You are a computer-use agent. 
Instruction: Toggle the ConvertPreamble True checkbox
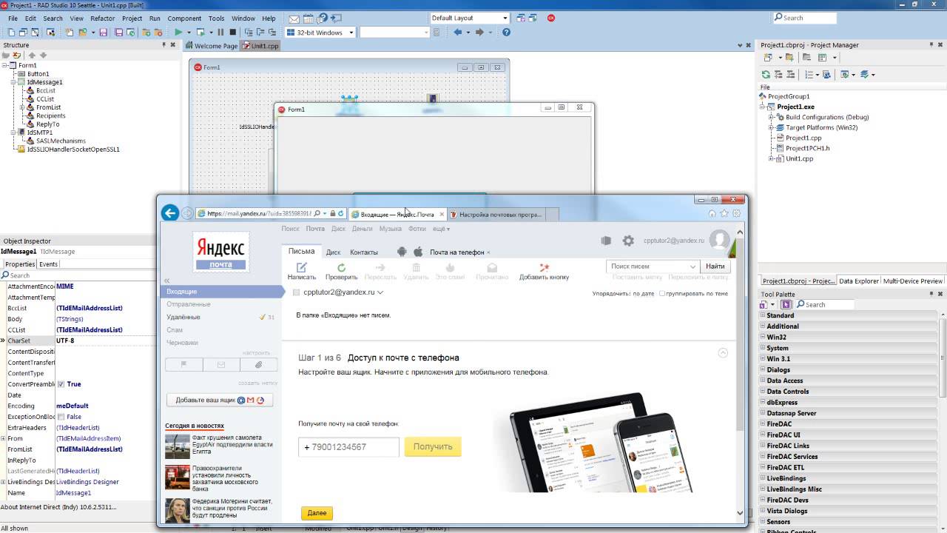click(x=61, y=384)
